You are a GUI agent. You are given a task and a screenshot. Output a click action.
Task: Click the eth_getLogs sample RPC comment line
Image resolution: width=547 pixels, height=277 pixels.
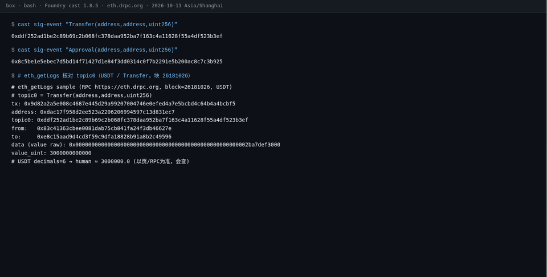122,87
